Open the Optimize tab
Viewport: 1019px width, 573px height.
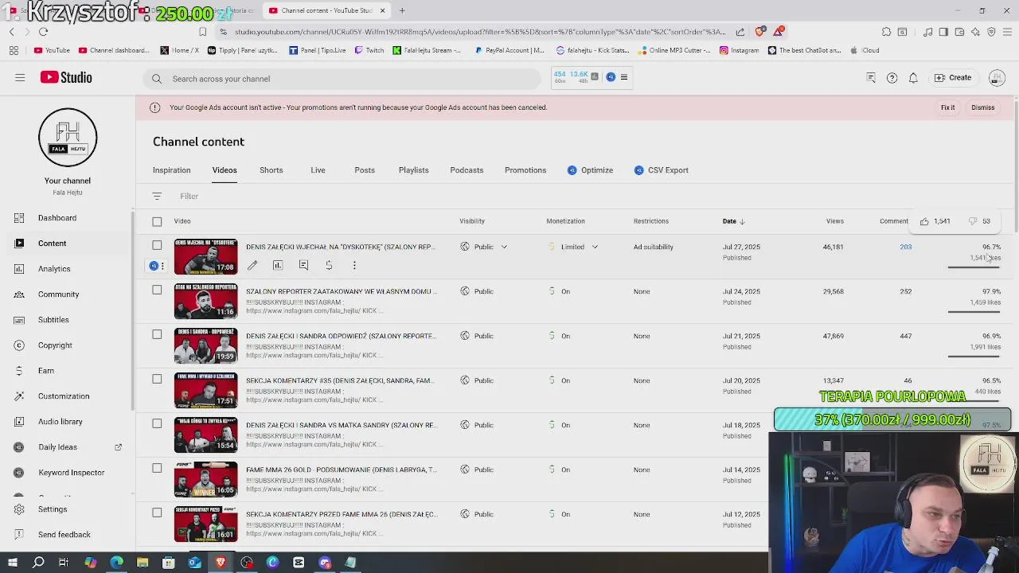(x=590, y=170)
